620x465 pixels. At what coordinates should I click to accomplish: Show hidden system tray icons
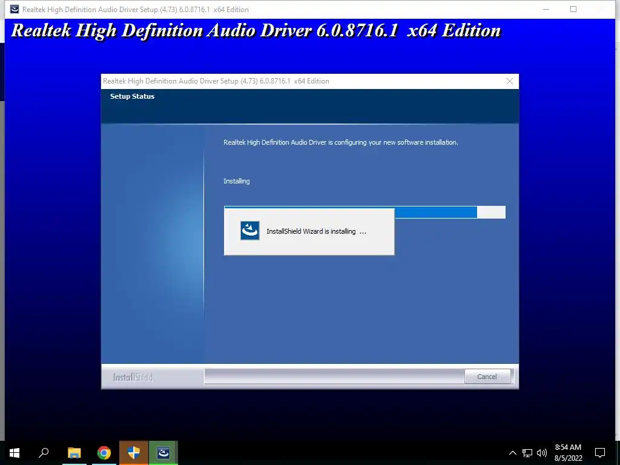pos(512,453)
